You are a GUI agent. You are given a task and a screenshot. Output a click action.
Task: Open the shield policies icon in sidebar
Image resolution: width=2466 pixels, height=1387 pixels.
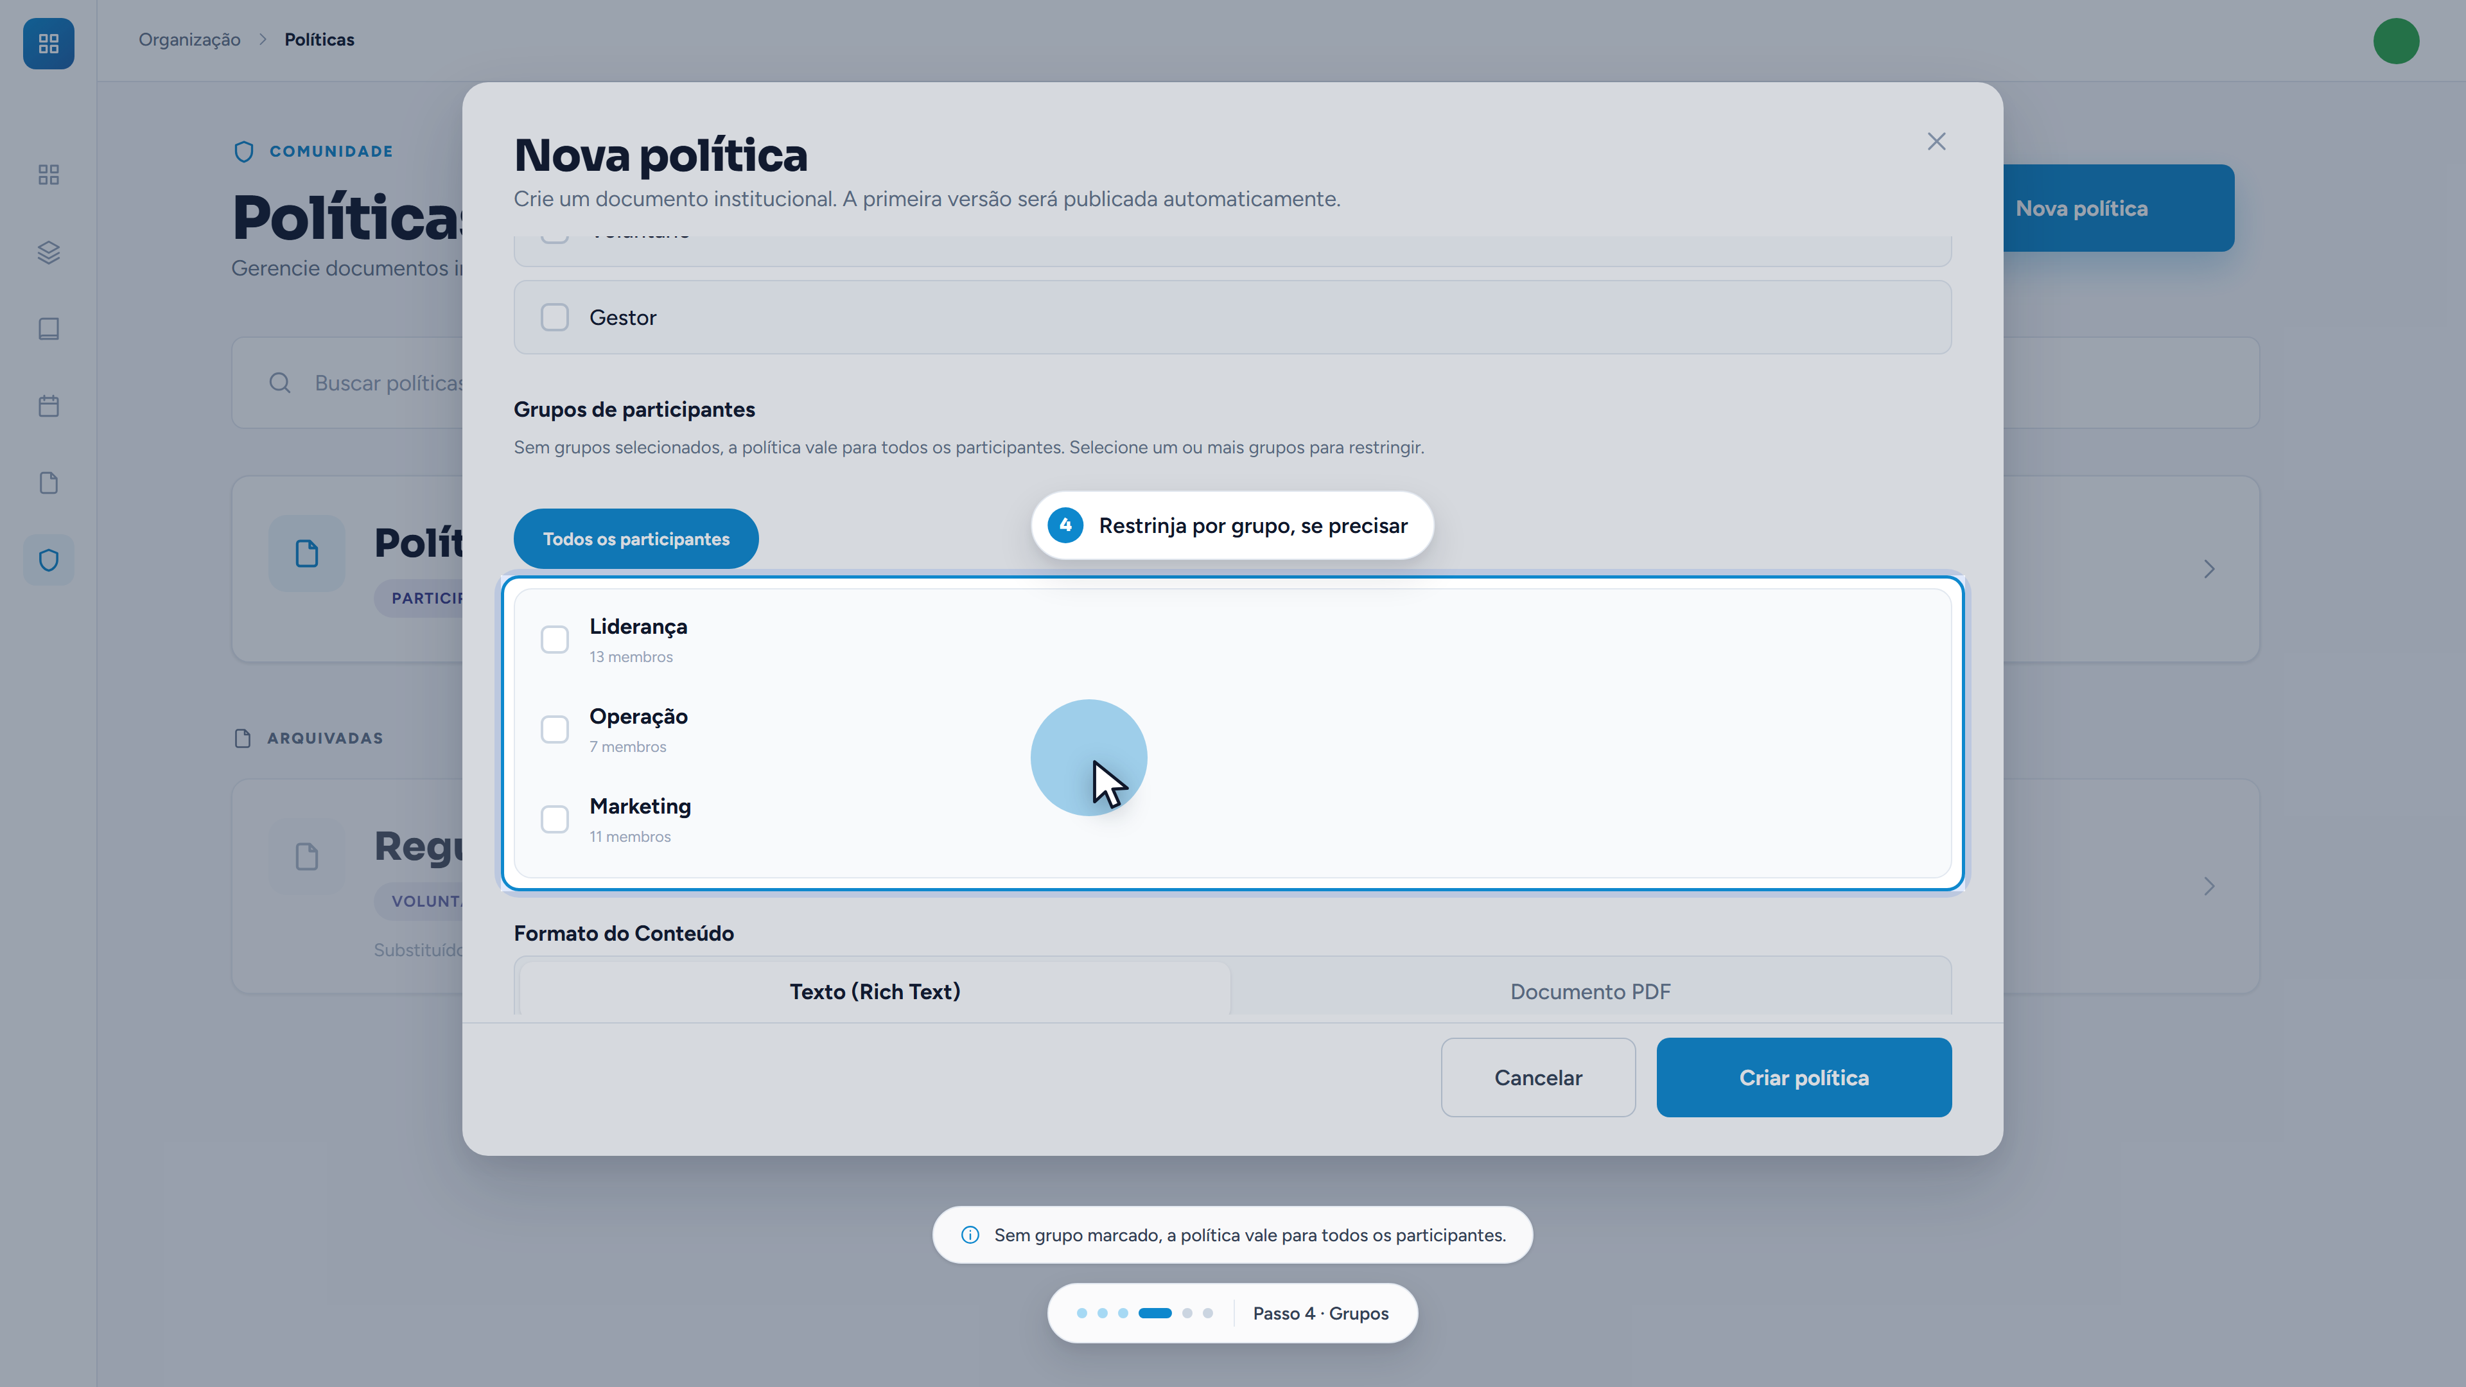[48, 560]
